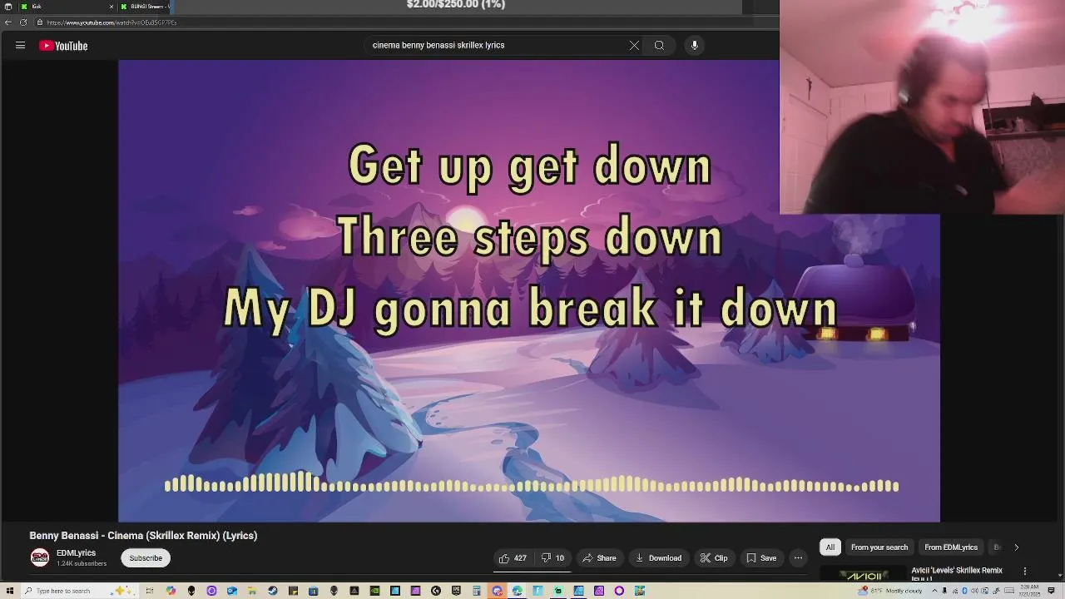Open weather Mostly cloudy widget
Image resolution: width=1065 pixels, height=599 pixels.
[890, 591]
